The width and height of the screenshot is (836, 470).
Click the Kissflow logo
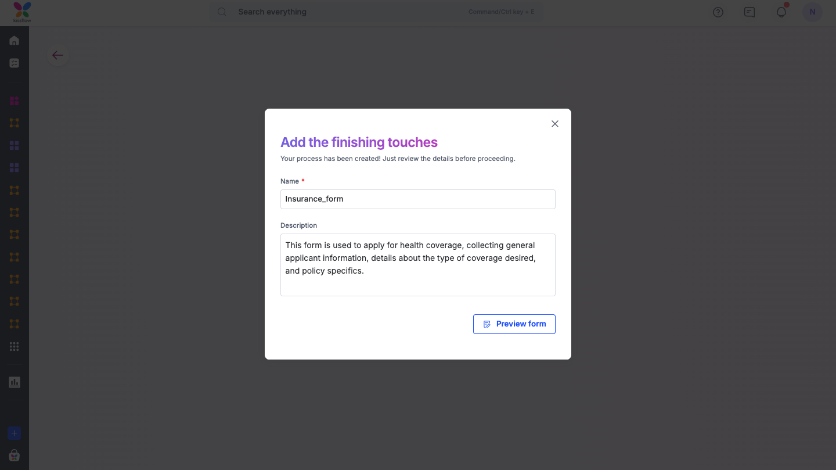tap(22, 12)
